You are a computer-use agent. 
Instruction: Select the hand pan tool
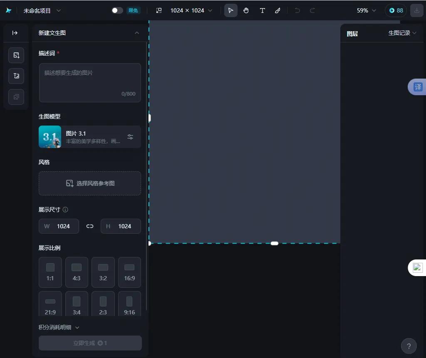coord(246,10)
